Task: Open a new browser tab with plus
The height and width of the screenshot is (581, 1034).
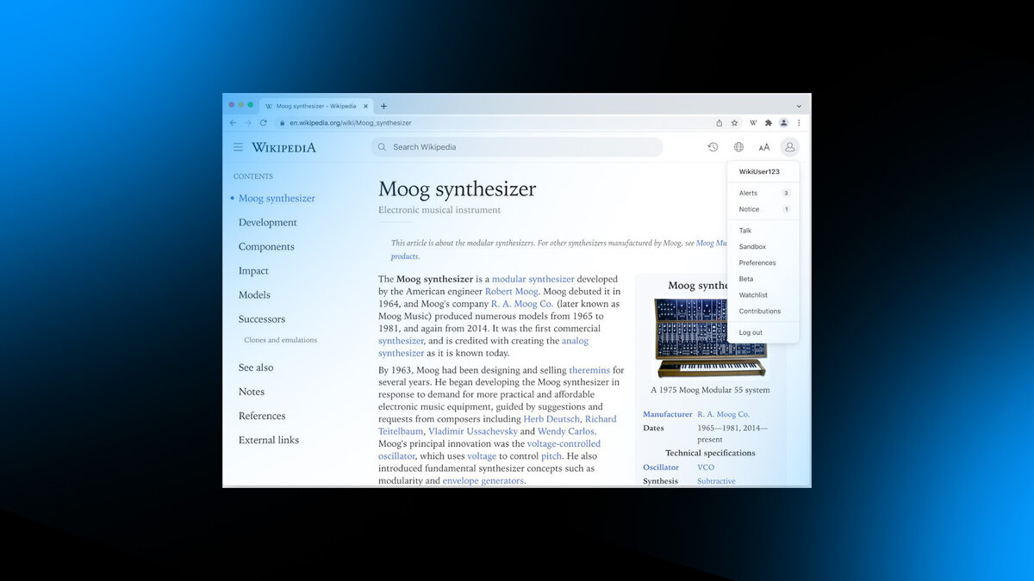Action: pyautogui.click(x=384, y=106)
